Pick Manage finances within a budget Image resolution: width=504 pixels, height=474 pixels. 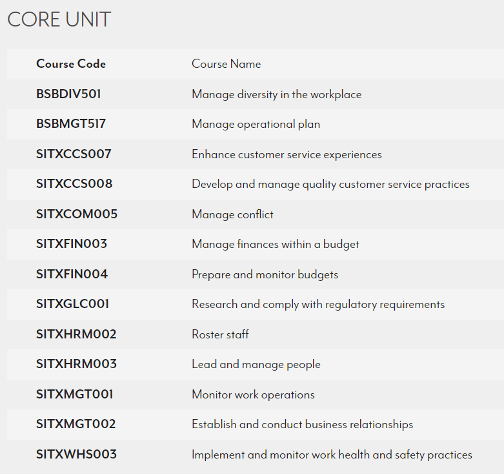(x=276, y=244)
